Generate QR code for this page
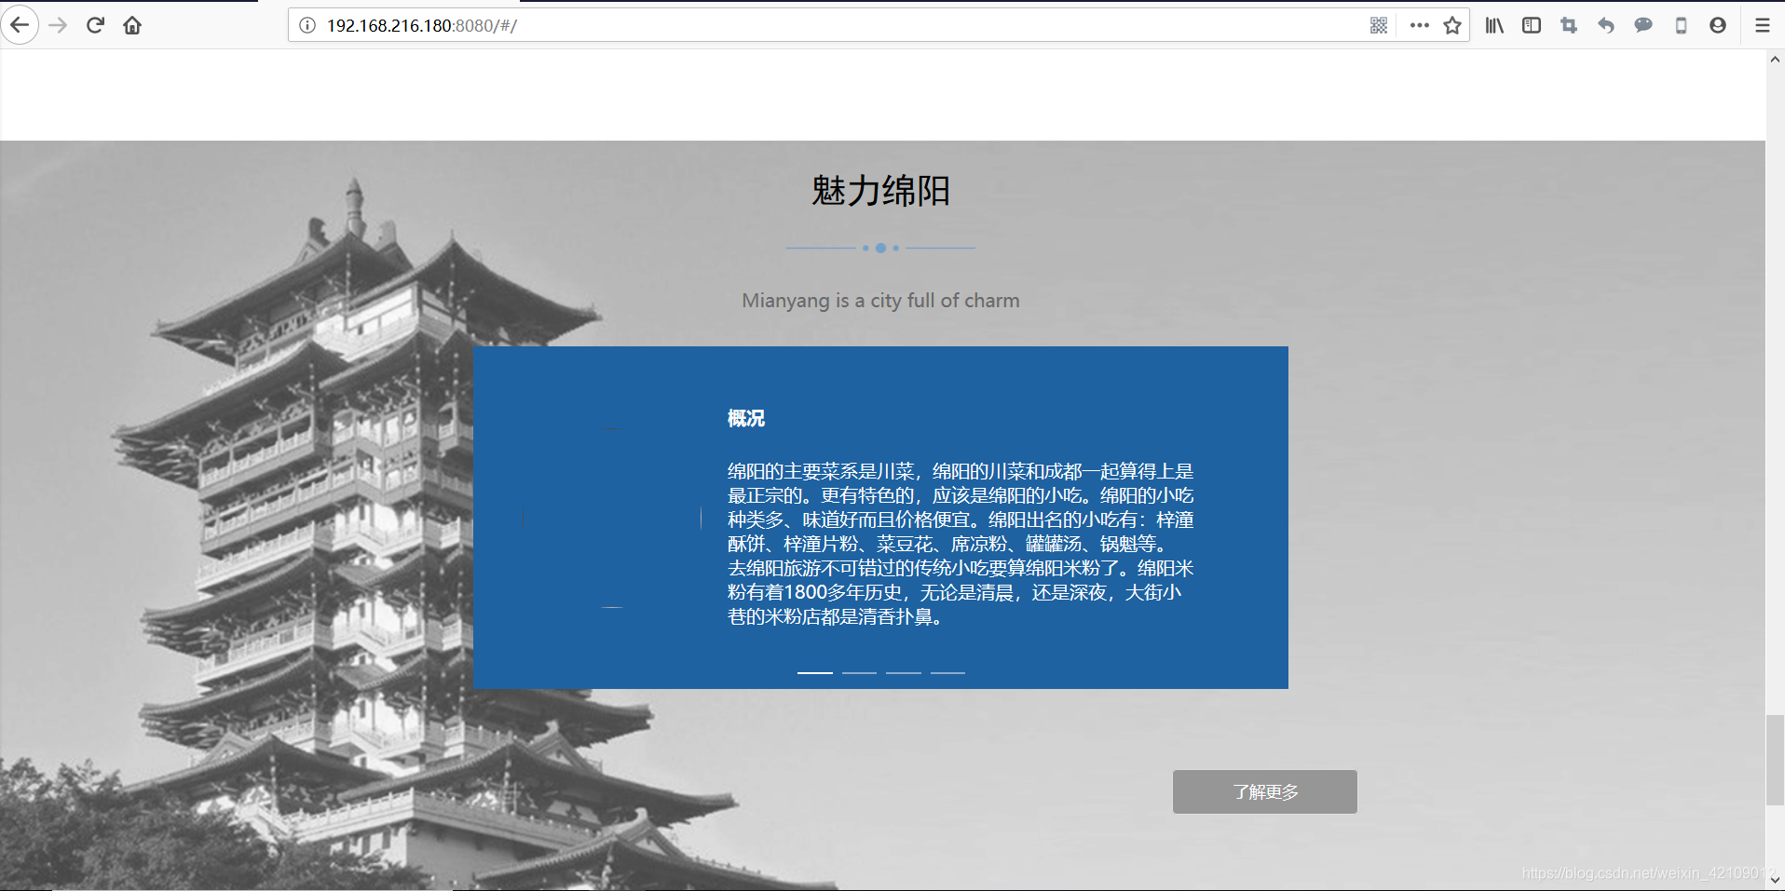 [1379, 25]
